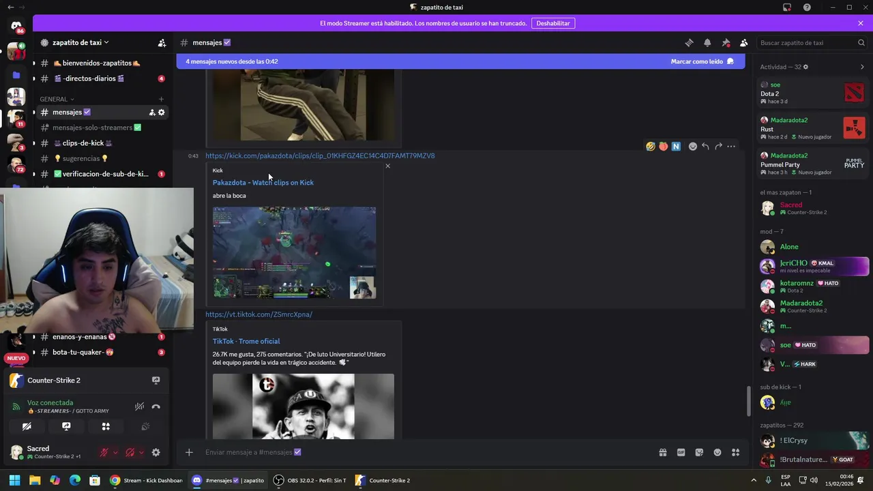Disconnect from voice with hangup icon
The image size is (873, 491).
point(156,406)
